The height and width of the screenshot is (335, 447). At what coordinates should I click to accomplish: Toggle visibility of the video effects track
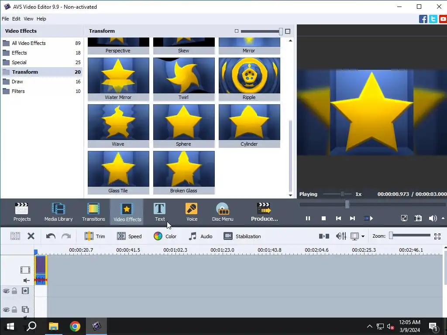click(6, 291)
